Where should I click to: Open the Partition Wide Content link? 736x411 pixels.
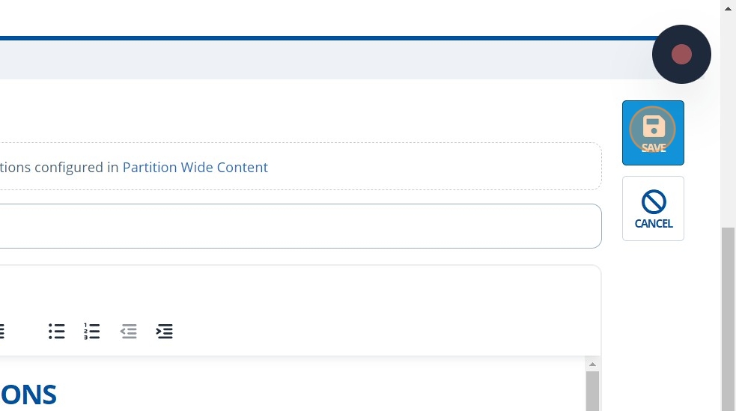(x=195, y=168)
